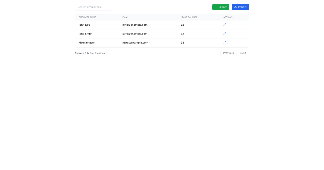The image size is (324, 170).
Task: Click the Actions column header
Action: (x=228, y=17)
